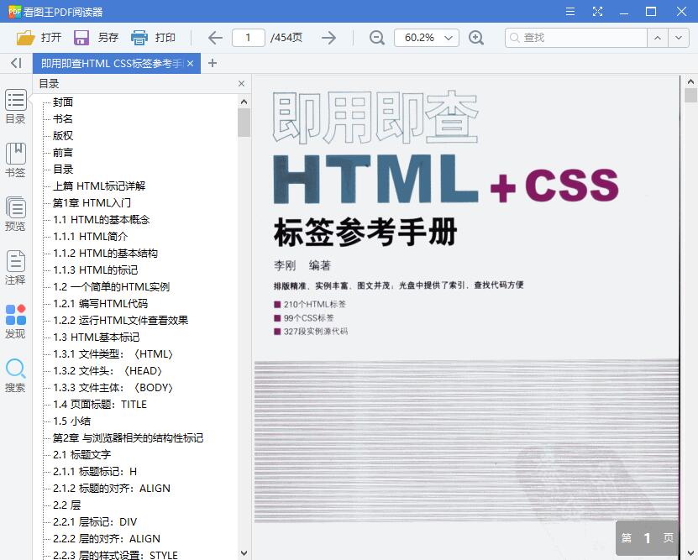Open the 注释 annotations panel
This screenshot has width=698, height=560.
click(x=15, y=267)
